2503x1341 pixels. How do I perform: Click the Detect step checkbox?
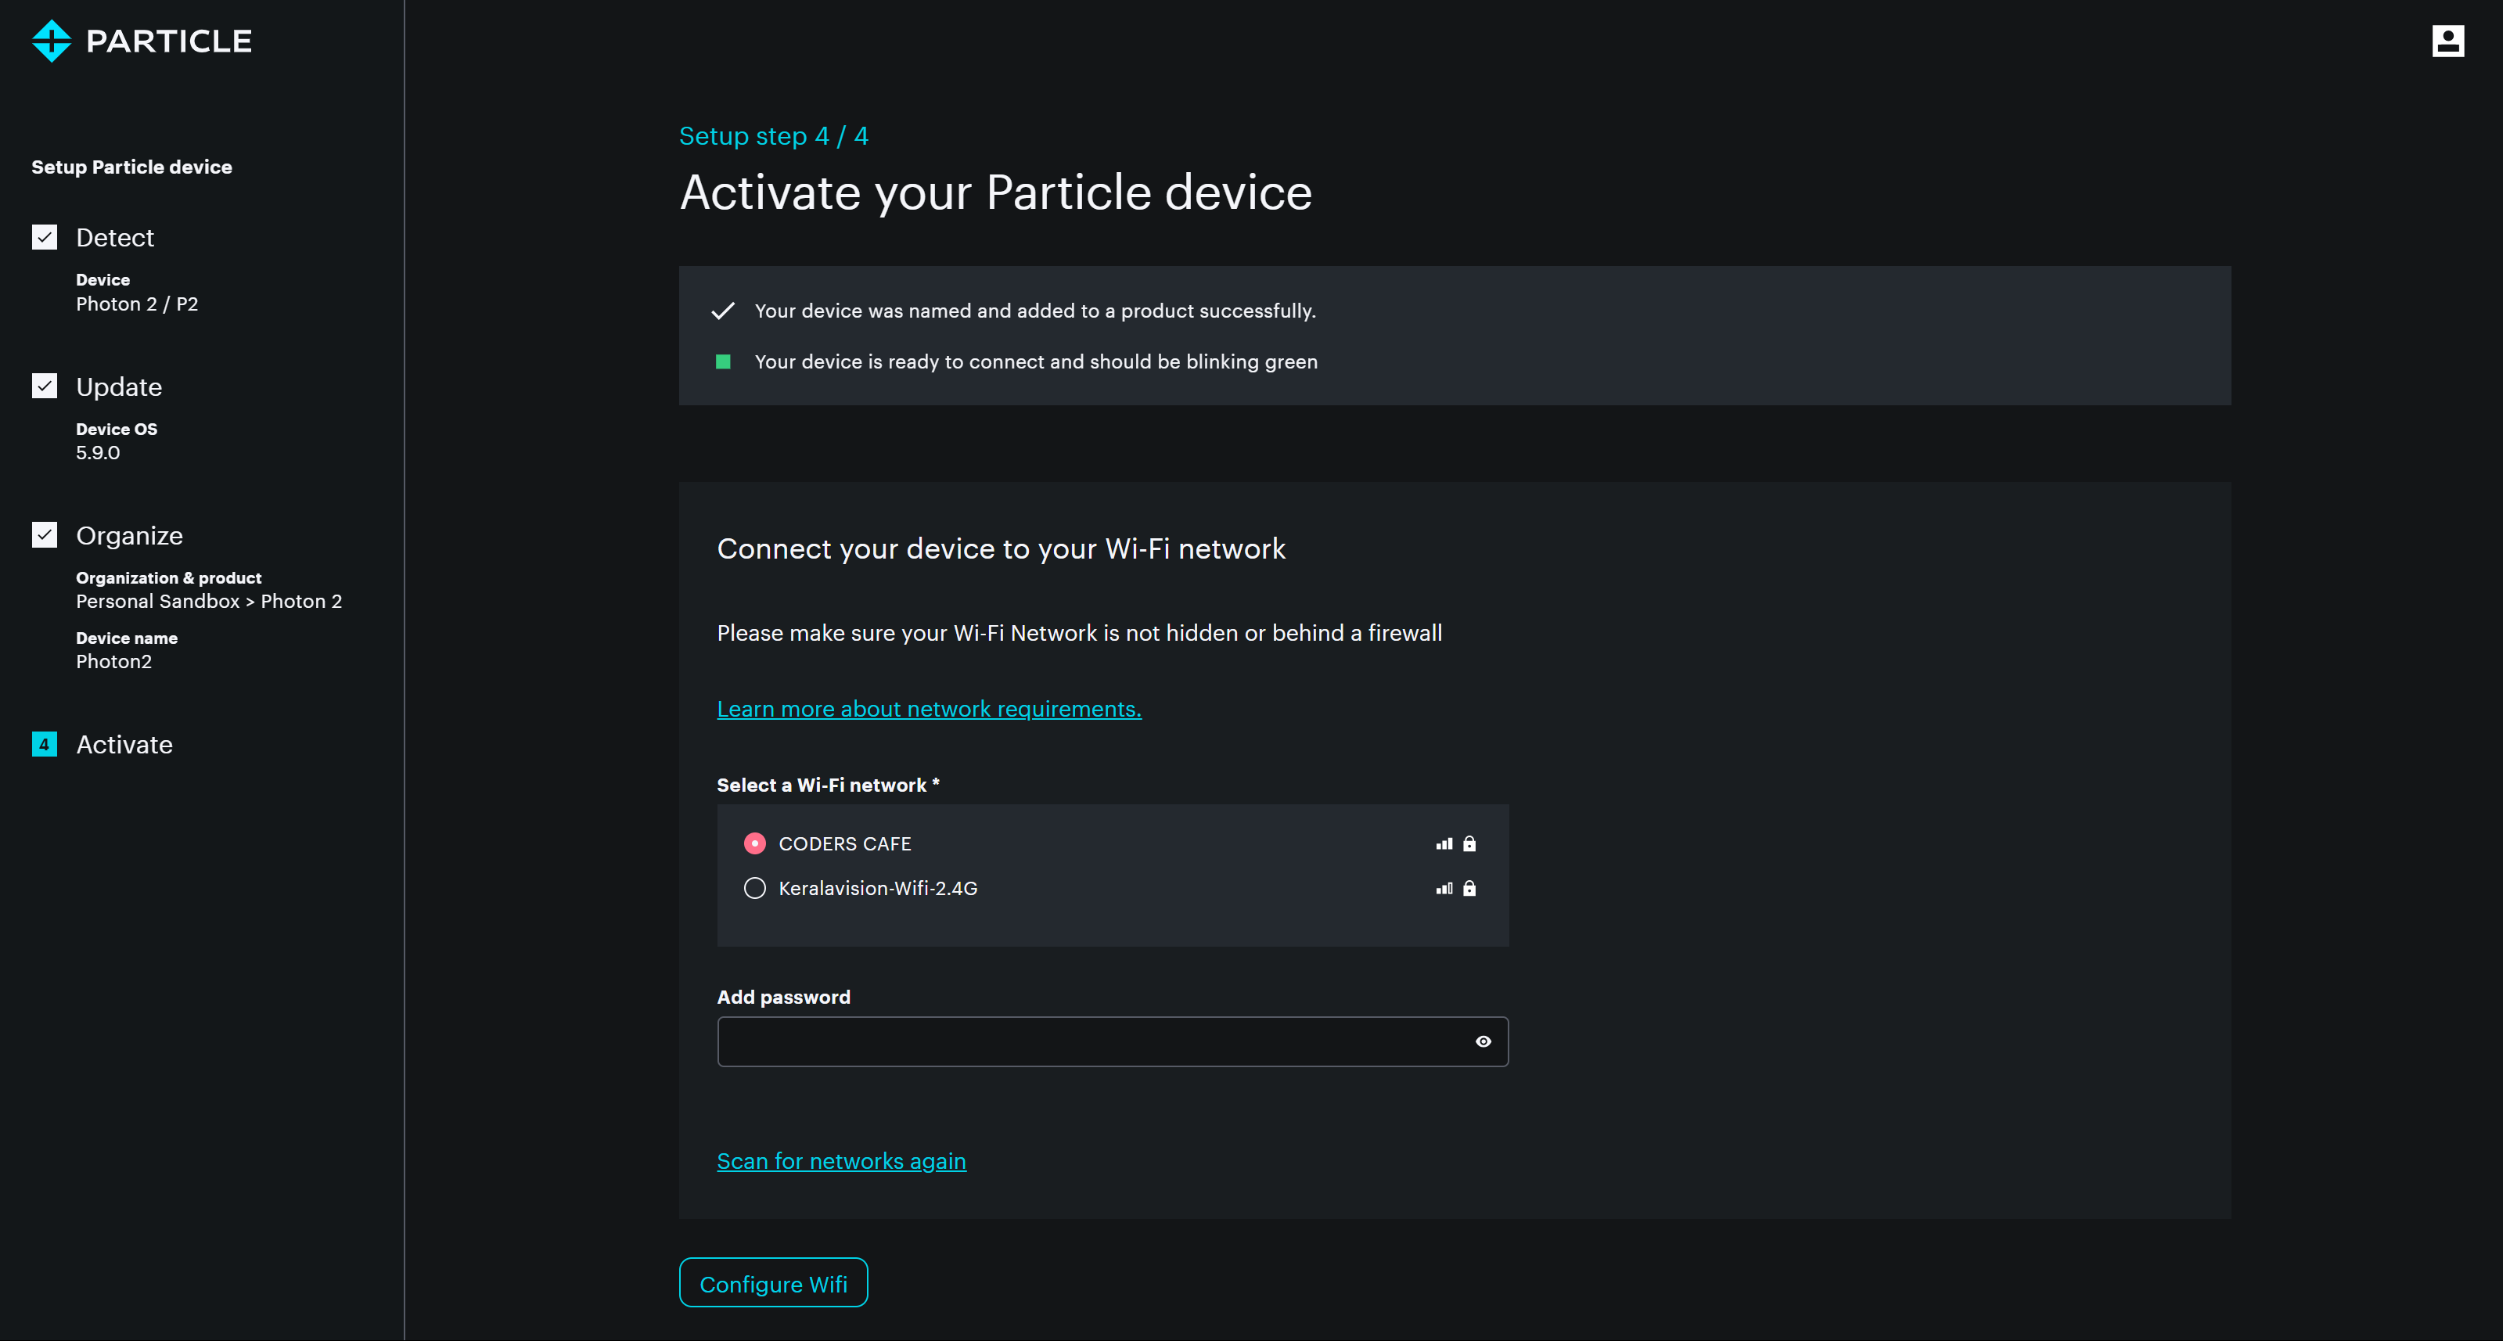click(x=45, y=237)
